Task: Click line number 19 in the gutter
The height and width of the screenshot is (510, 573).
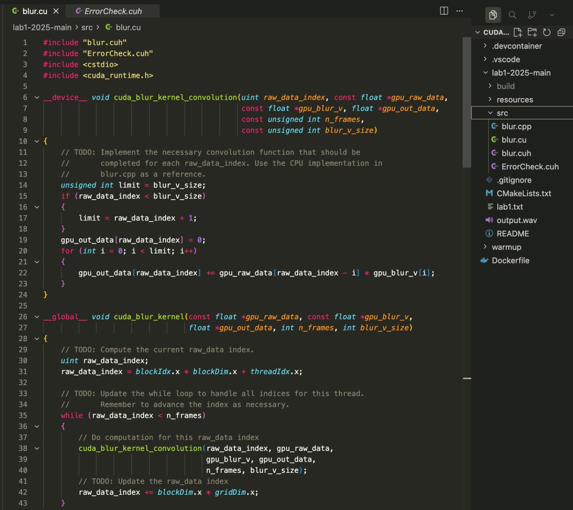Action: tap(22, 240)
